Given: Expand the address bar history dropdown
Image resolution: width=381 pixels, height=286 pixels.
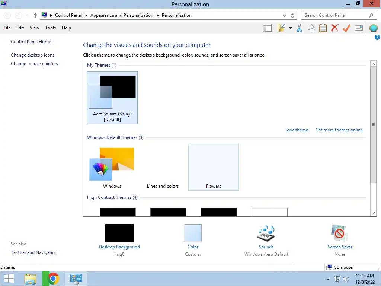Looking at the screenshot, I should tap(284, 15).
